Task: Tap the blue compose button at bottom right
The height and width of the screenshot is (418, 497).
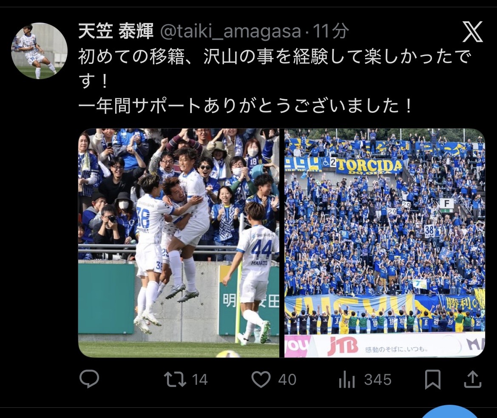Action: click(449, 412)
